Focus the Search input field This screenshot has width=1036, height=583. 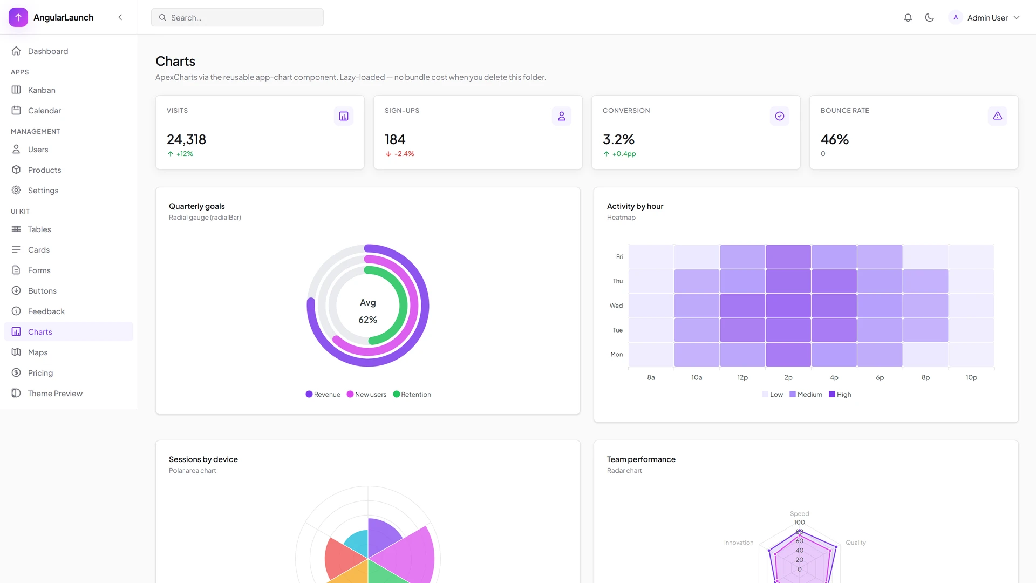237,17
